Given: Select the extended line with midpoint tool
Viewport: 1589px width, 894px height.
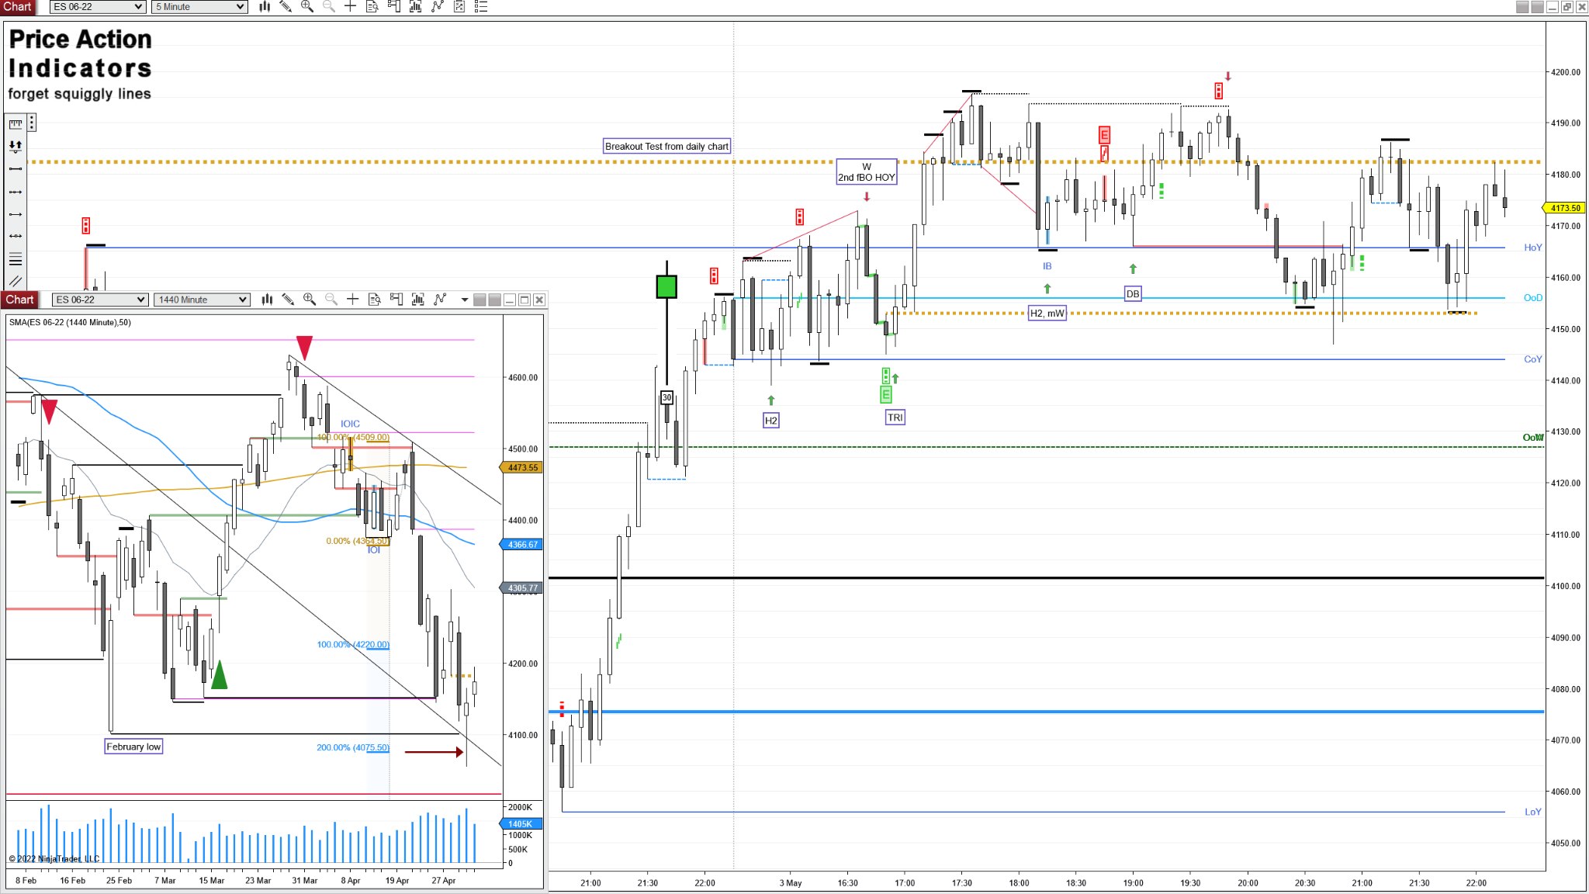Looking at the screenshot, I should pyautogui.click(x=16, y=191).
